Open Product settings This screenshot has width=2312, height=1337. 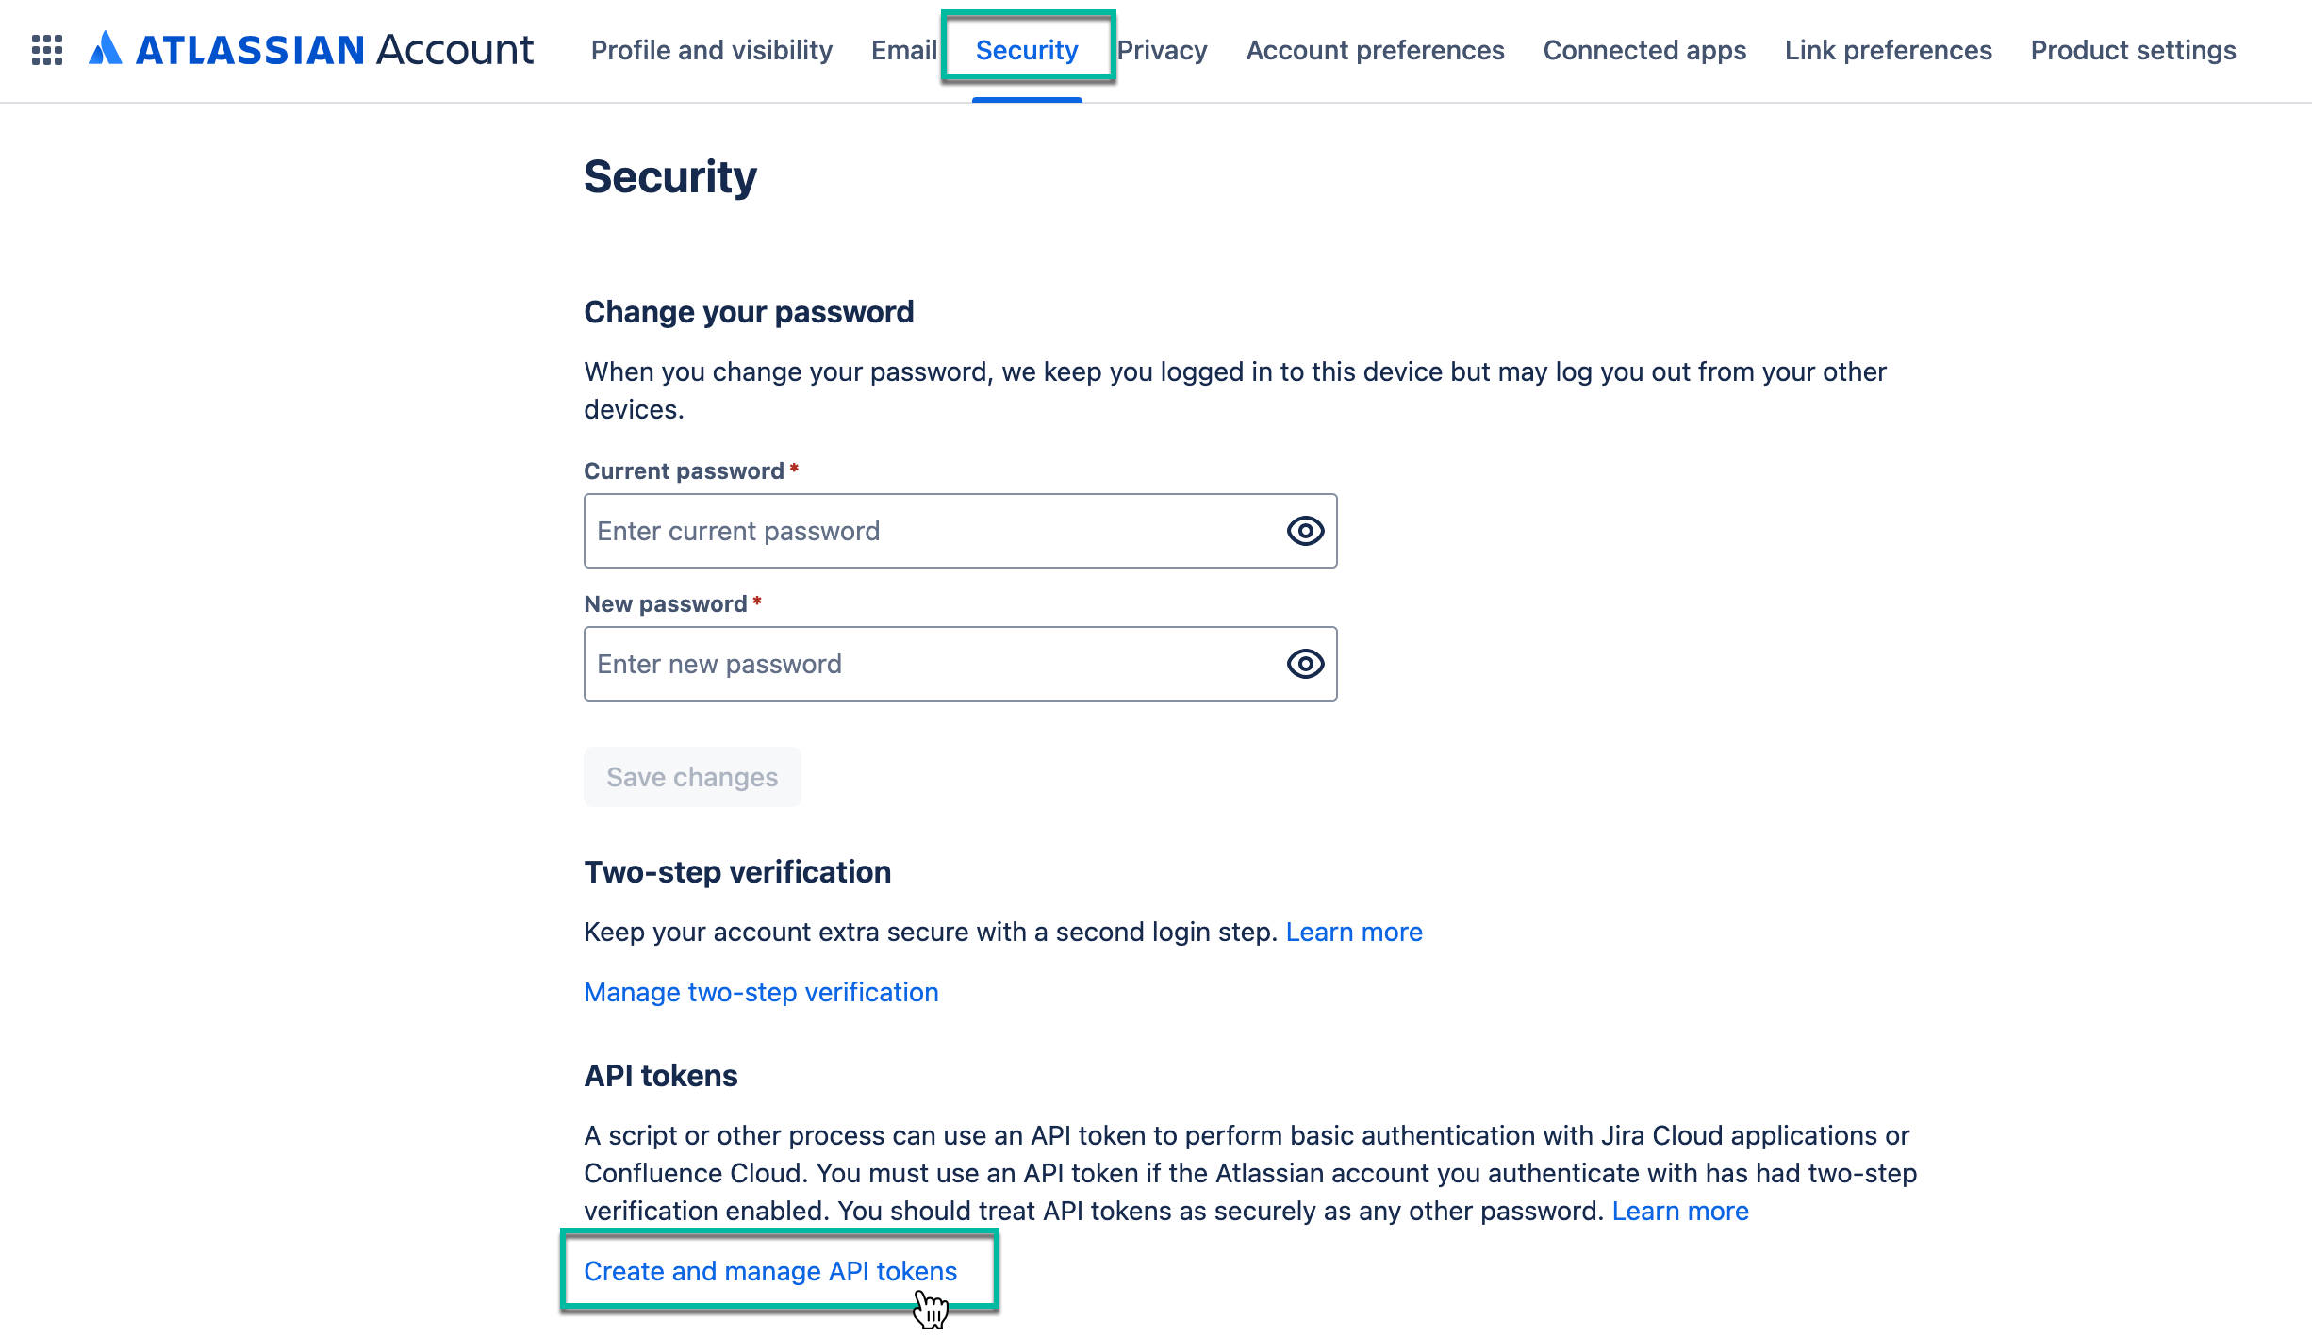pyautogui.click(x=2134, y=51)
